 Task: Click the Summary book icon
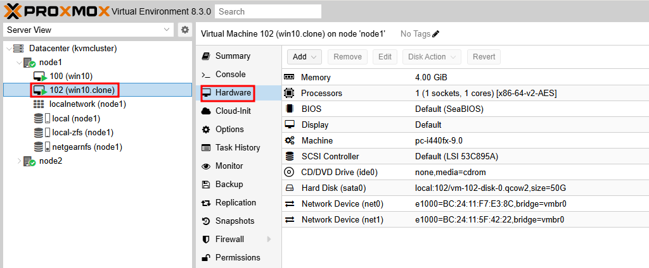[206, 56]
